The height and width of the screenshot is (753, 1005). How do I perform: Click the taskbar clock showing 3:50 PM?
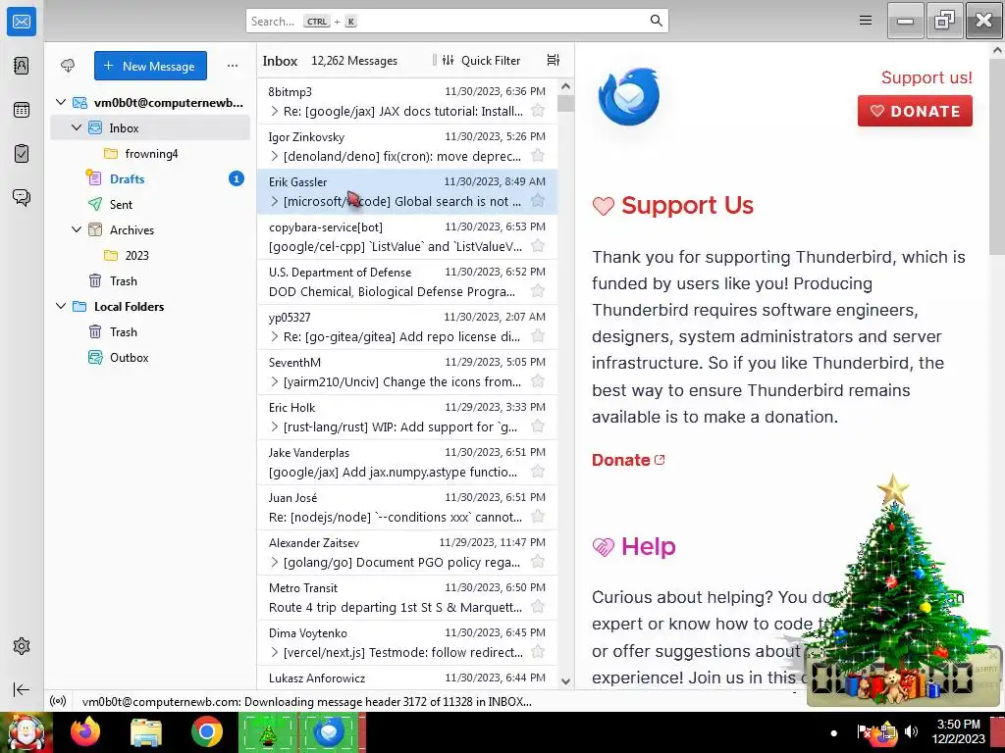(958, 731)
